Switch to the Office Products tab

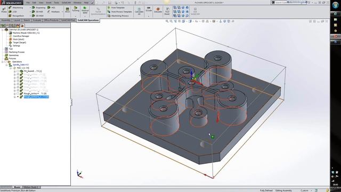coord(51,20)
